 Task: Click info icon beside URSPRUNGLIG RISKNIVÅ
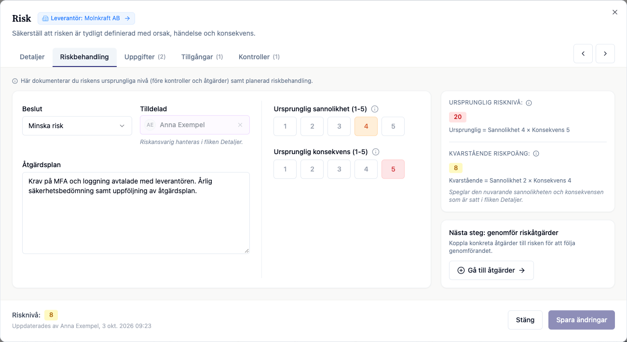[529, 103]
